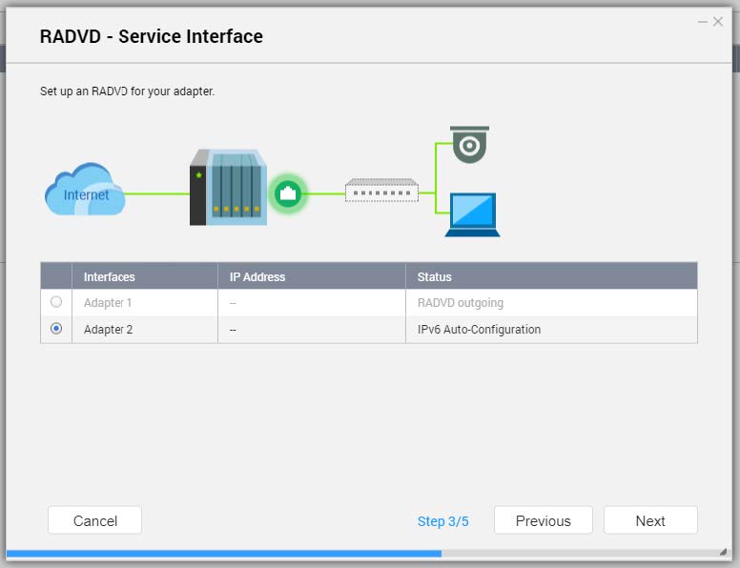
Task: Minimize the RADVD dialog window
Action: pyautogui.click(x=703, y=22)
